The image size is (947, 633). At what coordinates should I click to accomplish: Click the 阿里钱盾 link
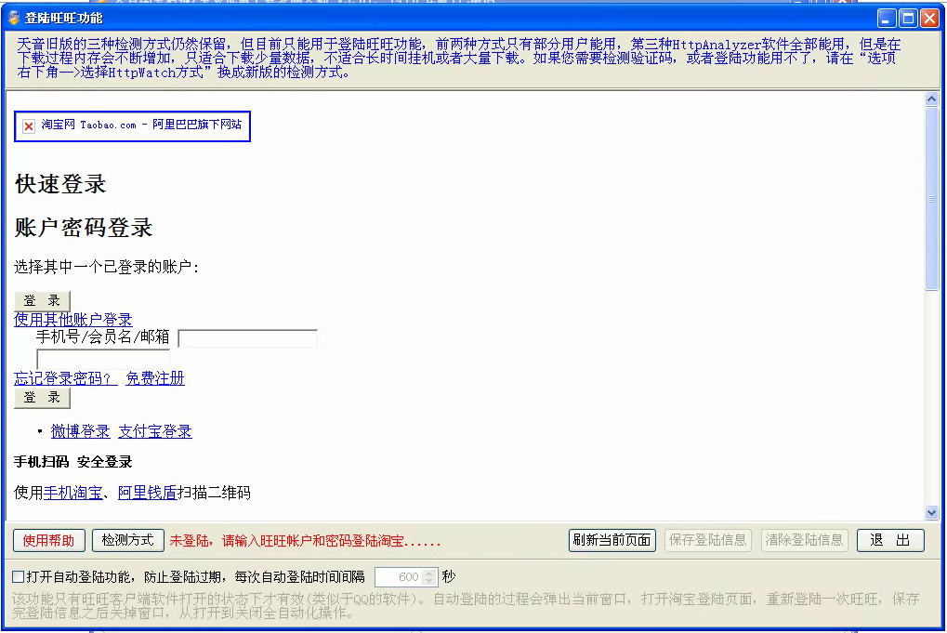click(x=148, y=493)
